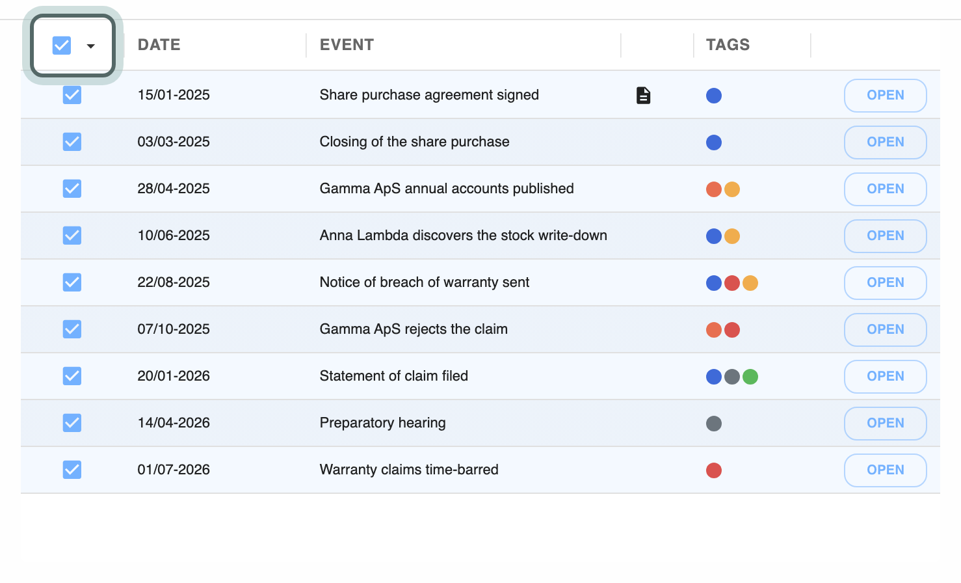The image size is (961, 583).
Task: Click the OPEN button for Preparatory hearing
Action: (885, 423)
